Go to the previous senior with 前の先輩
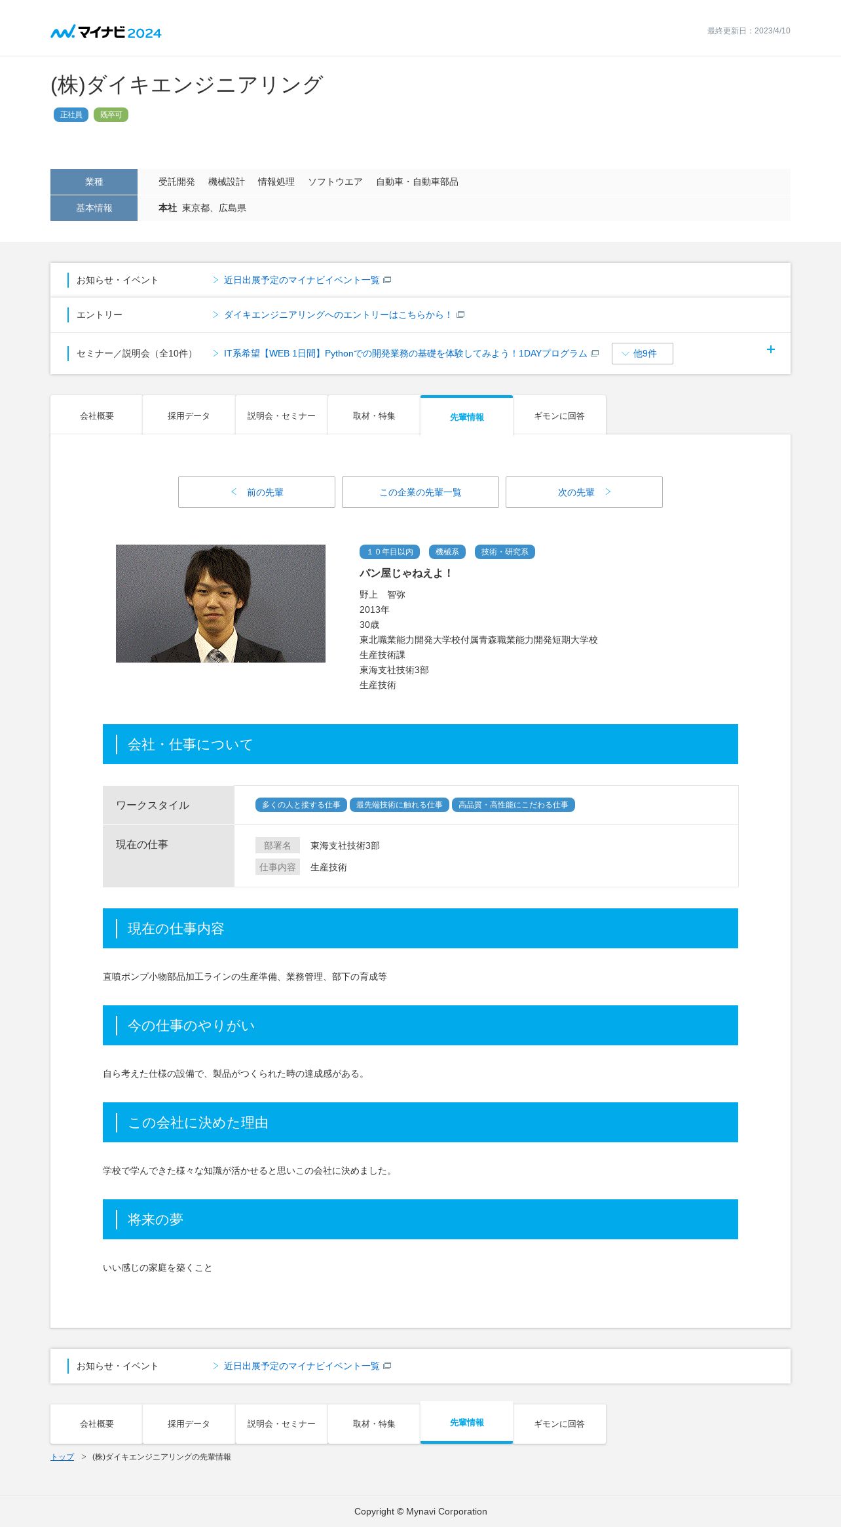 coord(257,492)
